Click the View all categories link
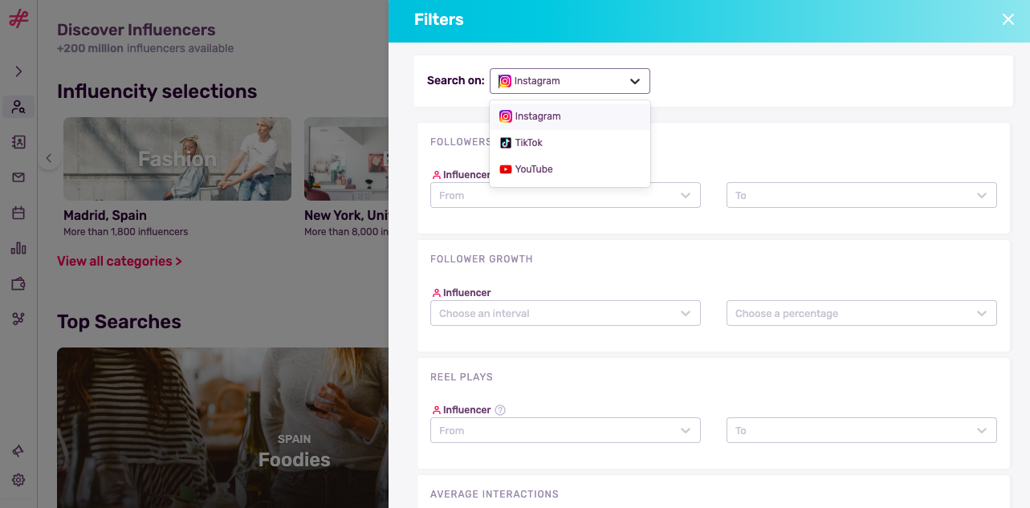The height and width of the screenshot is (508, 1030). pyautogui.click(x=119, y=261)
